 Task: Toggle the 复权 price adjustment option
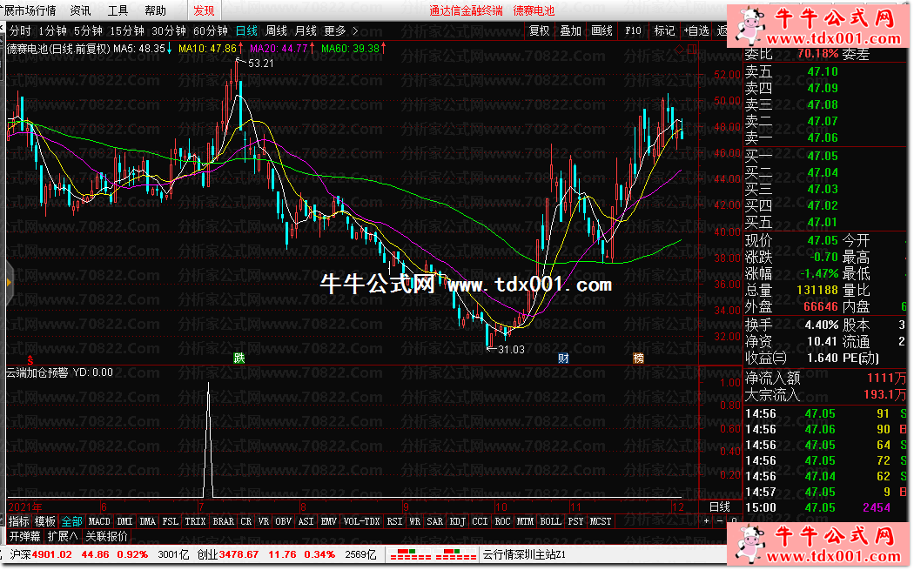540,30
